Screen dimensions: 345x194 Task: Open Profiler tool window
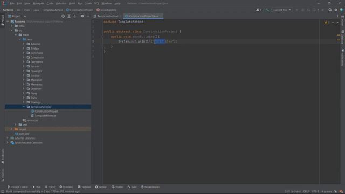coord(118,187)
